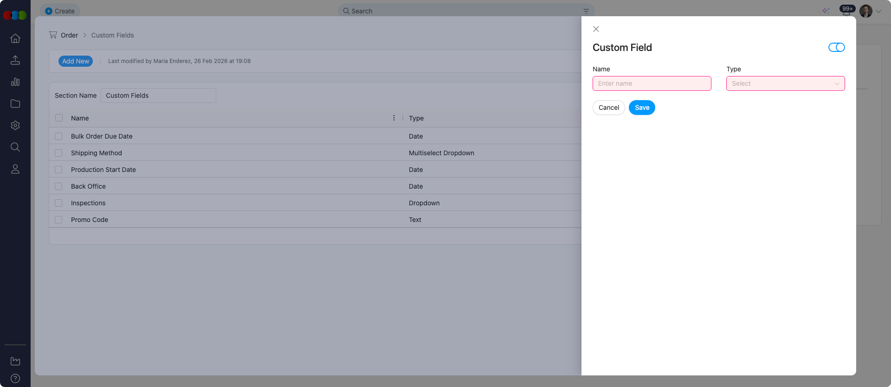Click the upload icon in sidebar
The image size is (891, 387).
[x=15, y=60]
